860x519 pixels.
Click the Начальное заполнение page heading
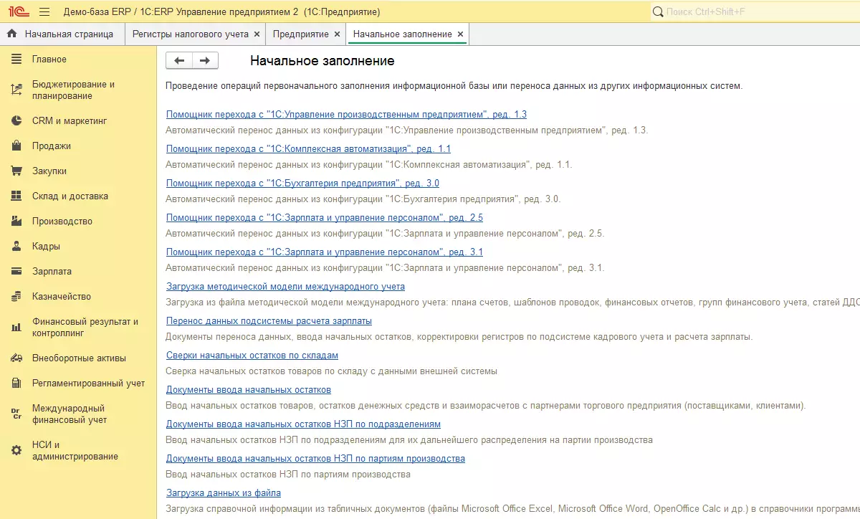pyautogui.click(x=322, y=61)
